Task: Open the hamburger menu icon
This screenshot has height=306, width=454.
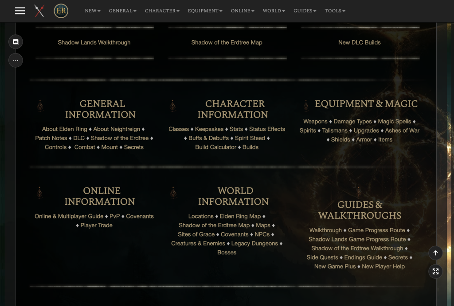Action: 20,11
